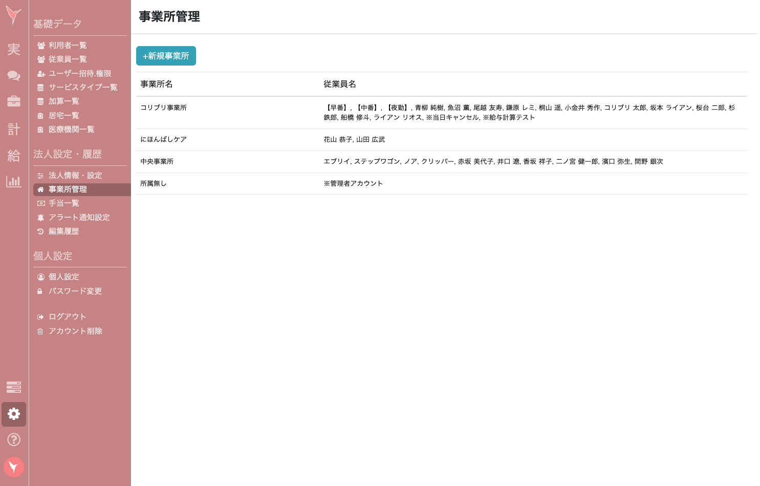Select 従業員一覧 in the sidebar
The width and height of the screenshot is (760, 486).
tap(68, 59)
